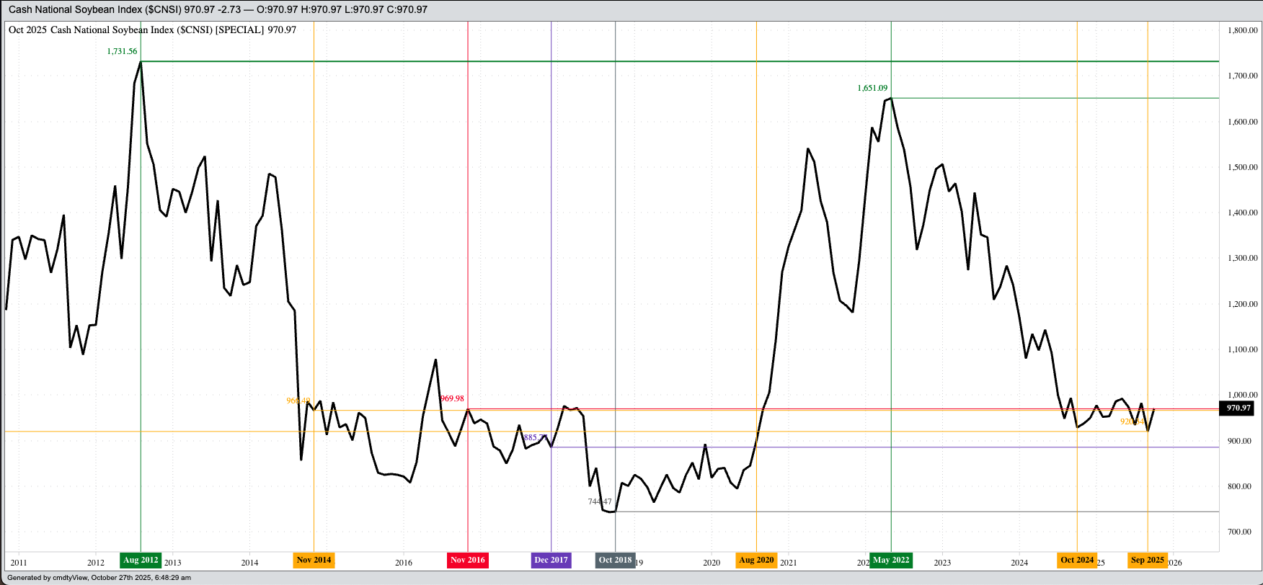Viewport: 1263px width, 585px height.
Task: Click the 2026 year label on time axis
Action: (x=1175, y=563)
